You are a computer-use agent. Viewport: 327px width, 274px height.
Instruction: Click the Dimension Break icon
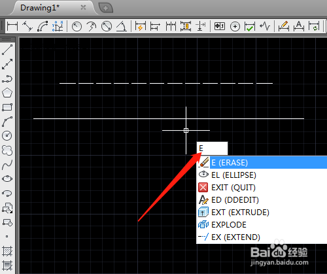tap(201, 26)
